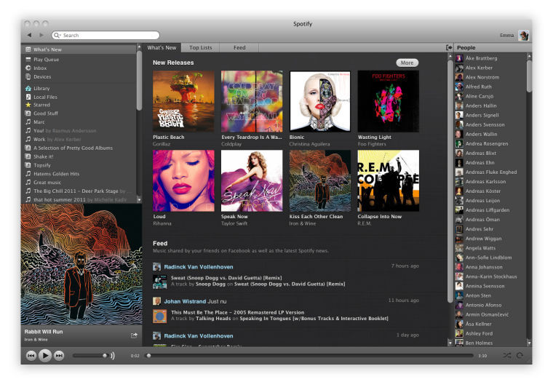Open Collapse Into Now album cover
This screenshot has height=390, width=553.
389,180
